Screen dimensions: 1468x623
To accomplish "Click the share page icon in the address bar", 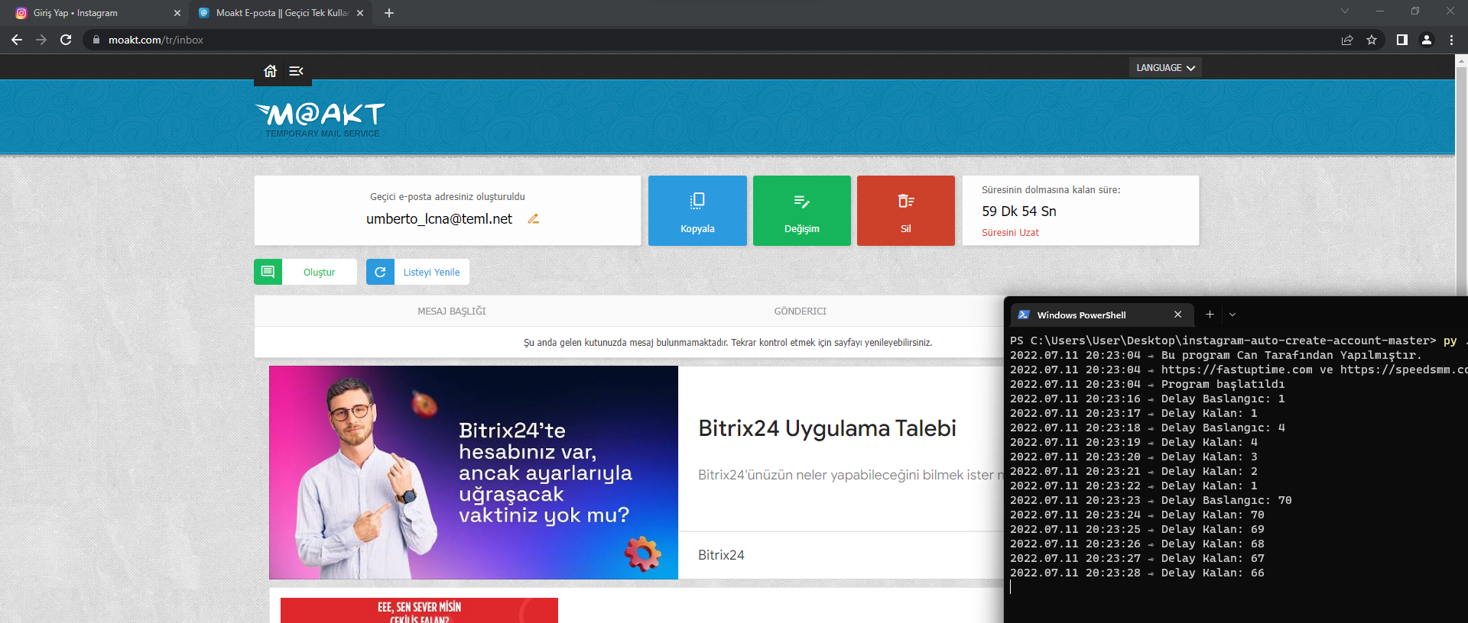I will coord(1347,40).
